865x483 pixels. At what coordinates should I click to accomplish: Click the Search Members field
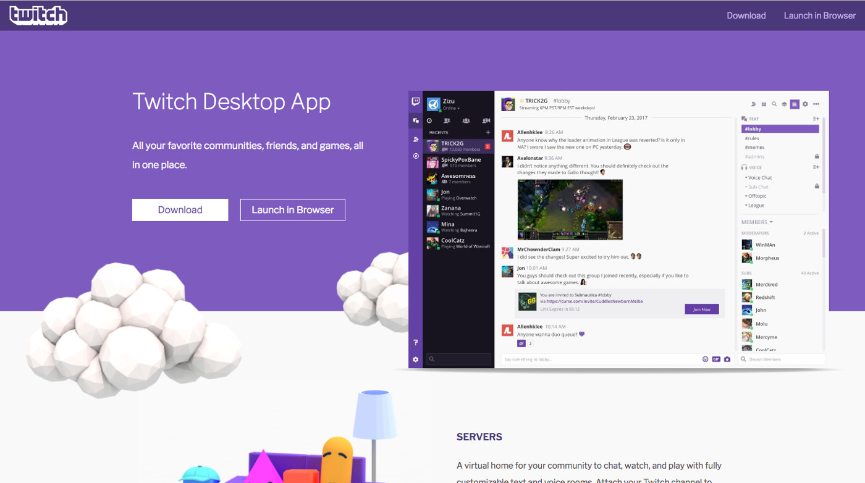click(782, 359)
